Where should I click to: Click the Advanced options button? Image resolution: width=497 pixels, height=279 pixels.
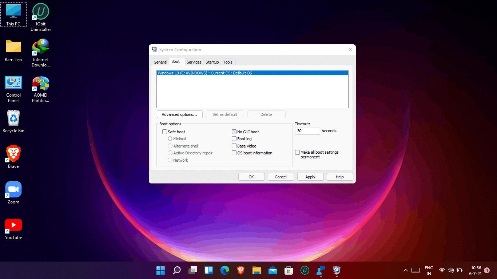[179, 114]
